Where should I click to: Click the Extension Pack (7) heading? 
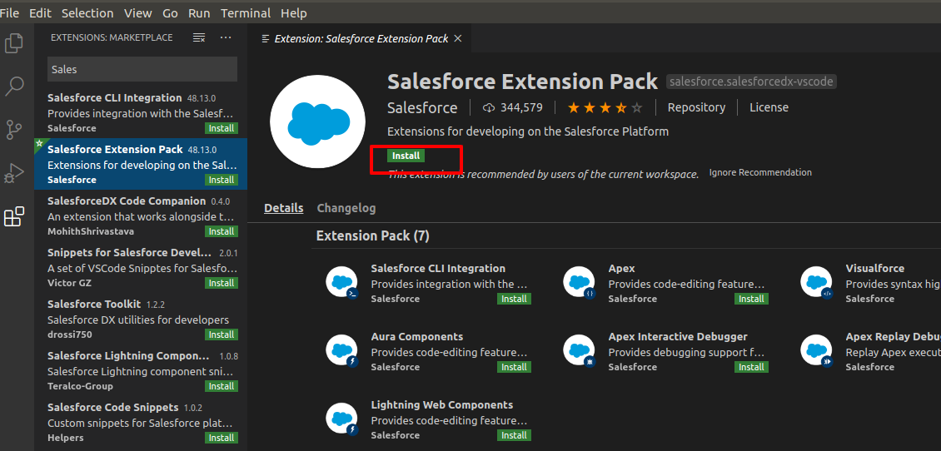tap(373, 235)
